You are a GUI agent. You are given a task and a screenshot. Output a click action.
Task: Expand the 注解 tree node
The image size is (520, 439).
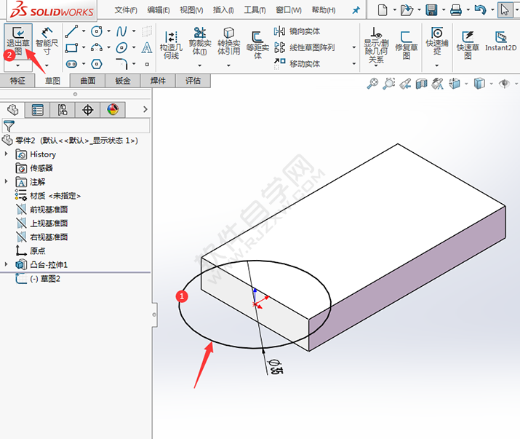6,181
